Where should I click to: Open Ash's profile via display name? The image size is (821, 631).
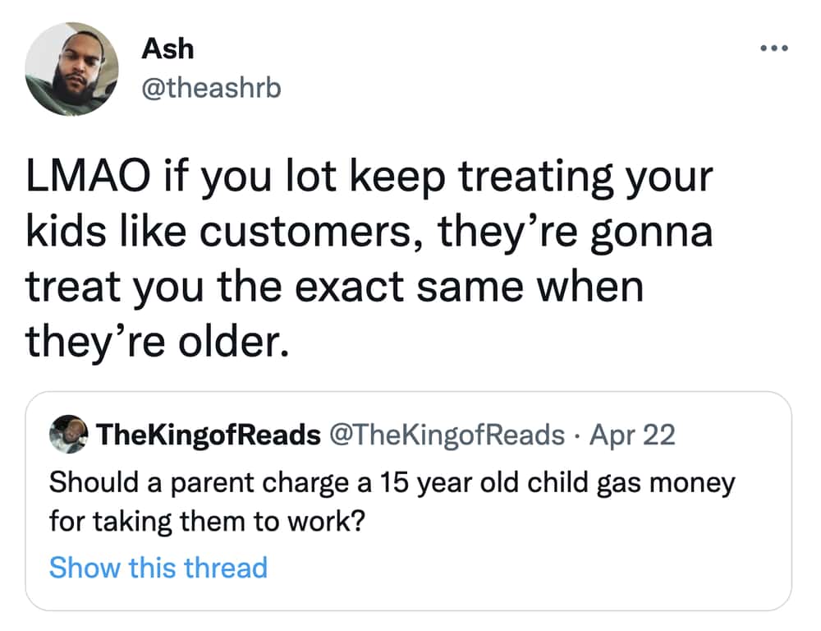[x=167, y=48]
